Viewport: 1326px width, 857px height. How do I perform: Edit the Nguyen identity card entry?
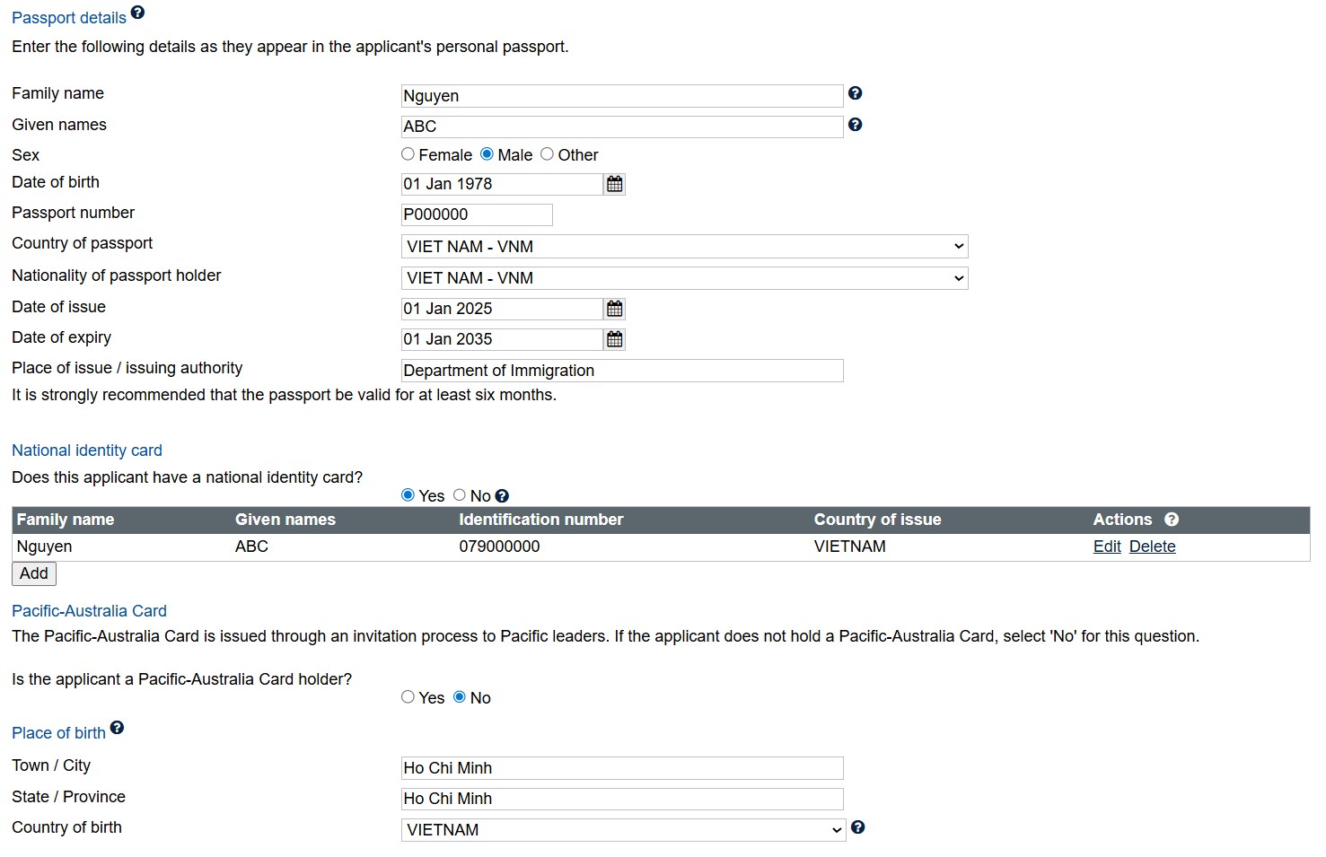(1107, 547)
